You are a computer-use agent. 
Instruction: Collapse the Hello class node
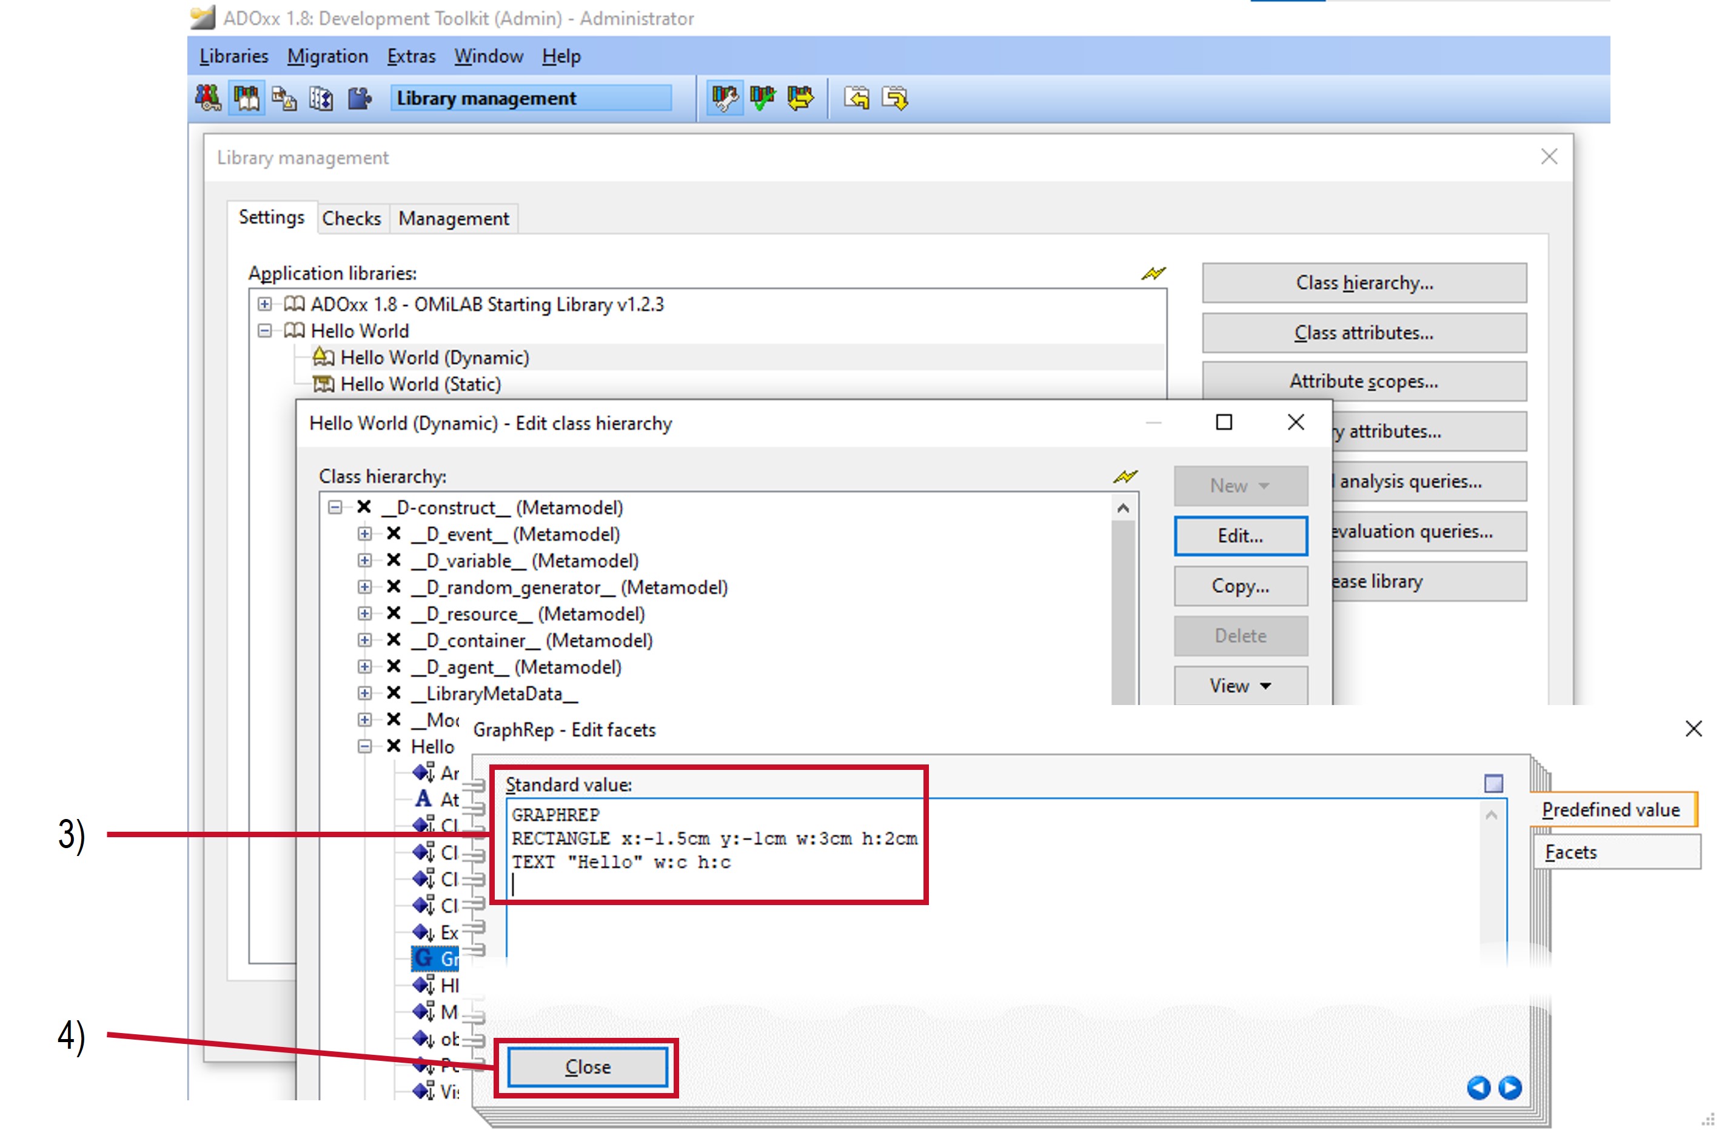coord(365,747)
